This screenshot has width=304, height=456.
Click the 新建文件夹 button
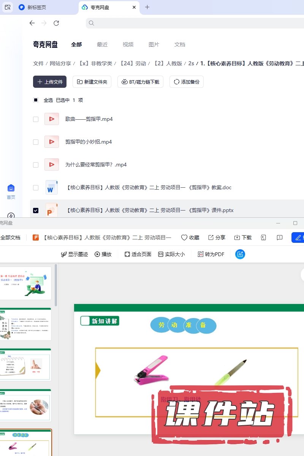coord(92,82)
